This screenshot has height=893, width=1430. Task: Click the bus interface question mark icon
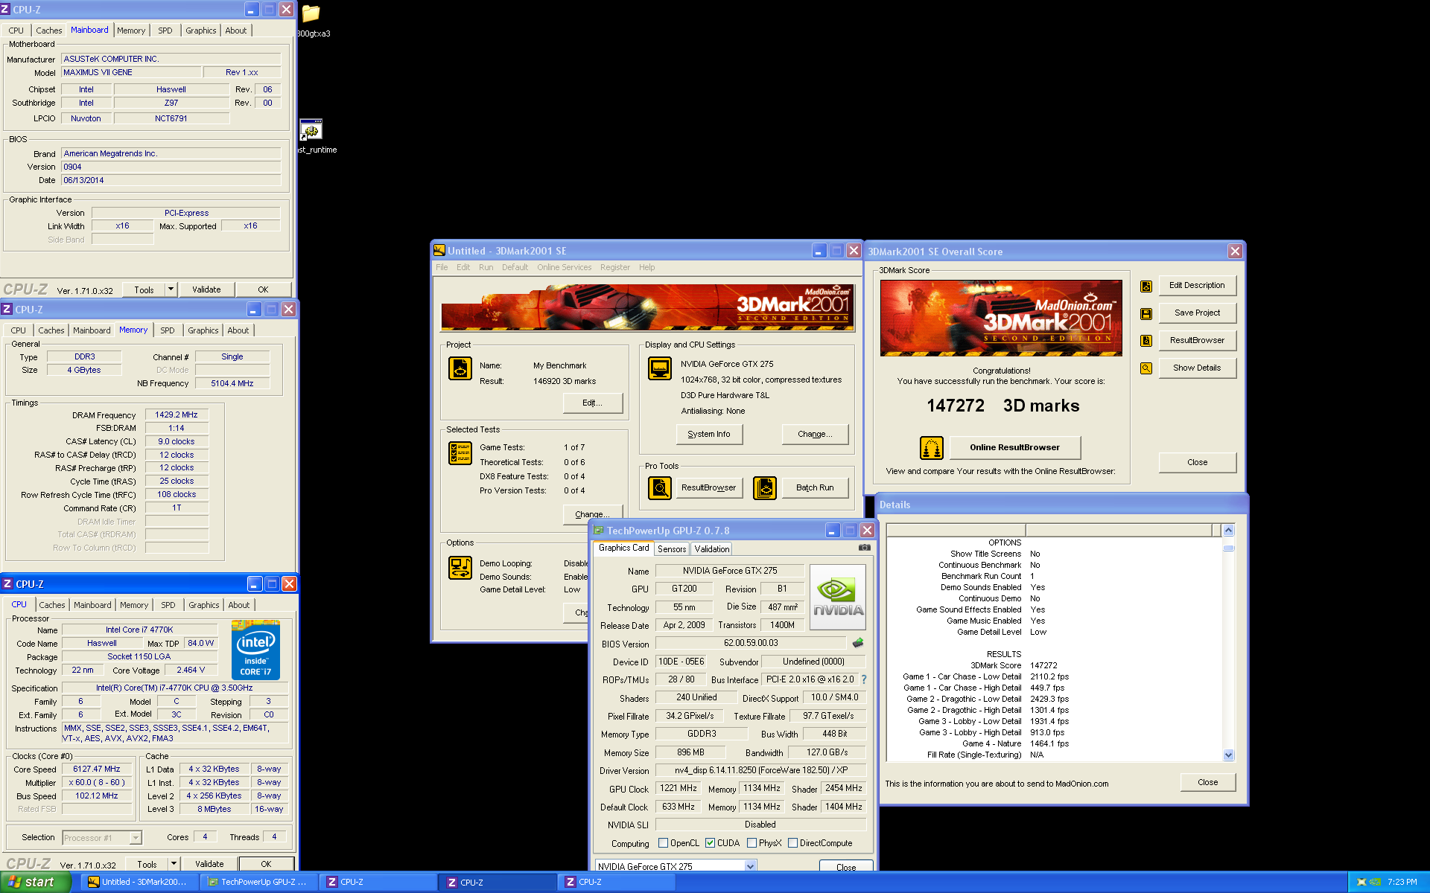click(864, 679)
